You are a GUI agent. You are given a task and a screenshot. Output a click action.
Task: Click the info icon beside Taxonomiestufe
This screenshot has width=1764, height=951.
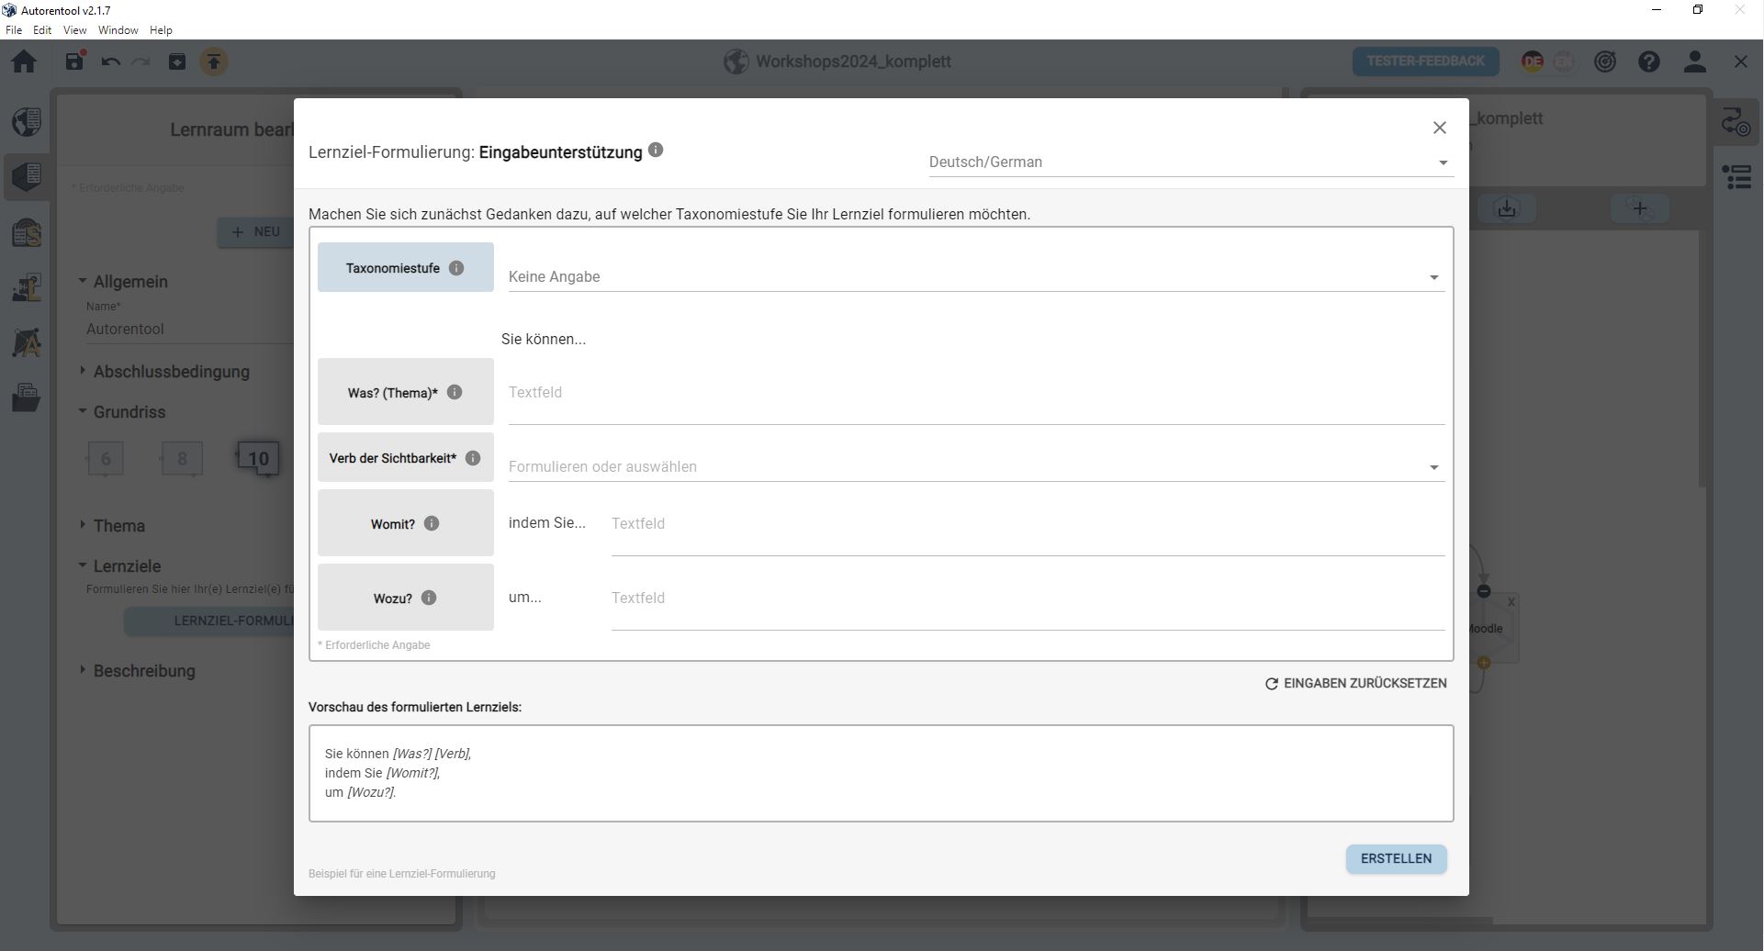pyautogui.click(x=456, y=268)
